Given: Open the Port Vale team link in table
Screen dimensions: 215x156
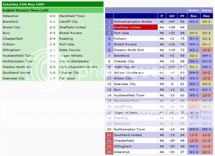Looking at the screenshot, I should (x=121, y=33).
